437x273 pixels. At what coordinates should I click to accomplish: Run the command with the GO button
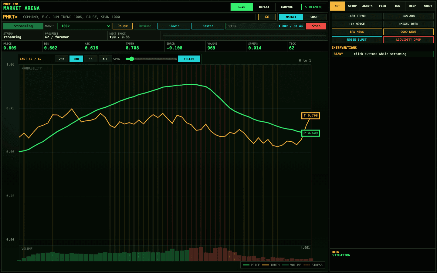tap(267, 17)
